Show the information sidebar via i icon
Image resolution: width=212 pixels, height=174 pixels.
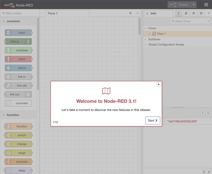coord(178,13)
